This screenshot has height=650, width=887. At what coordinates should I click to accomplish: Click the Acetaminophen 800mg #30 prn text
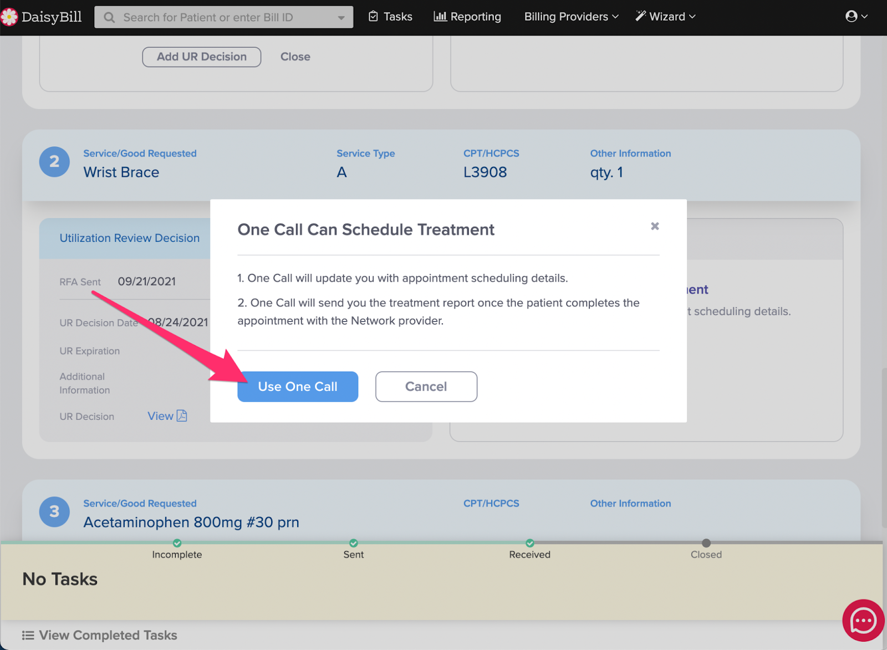(191, 522)
